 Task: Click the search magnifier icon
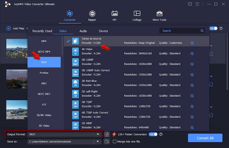[x=202, y=31]
